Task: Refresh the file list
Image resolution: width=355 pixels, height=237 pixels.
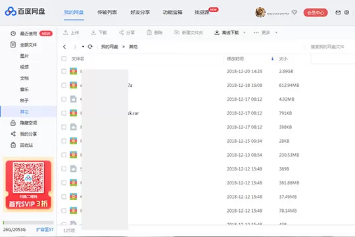Action: point(90,47)
